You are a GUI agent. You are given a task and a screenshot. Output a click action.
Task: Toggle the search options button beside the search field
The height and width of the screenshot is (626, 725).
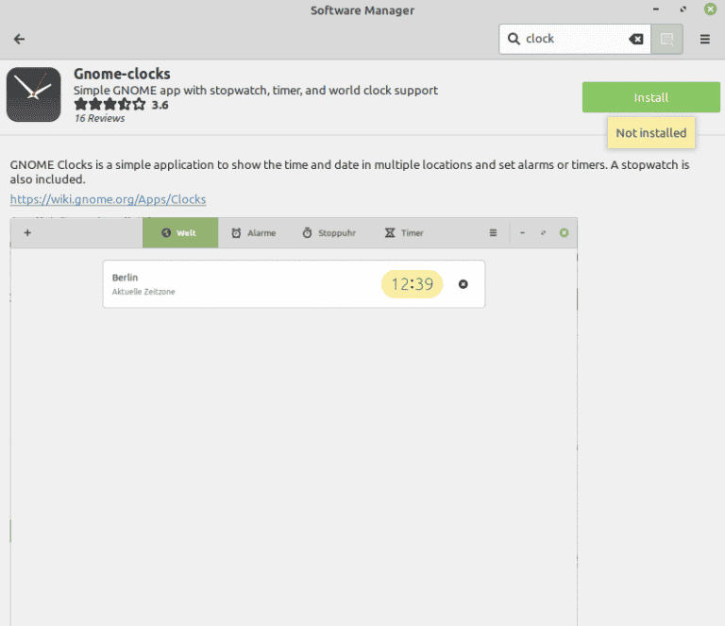point(666,39)
